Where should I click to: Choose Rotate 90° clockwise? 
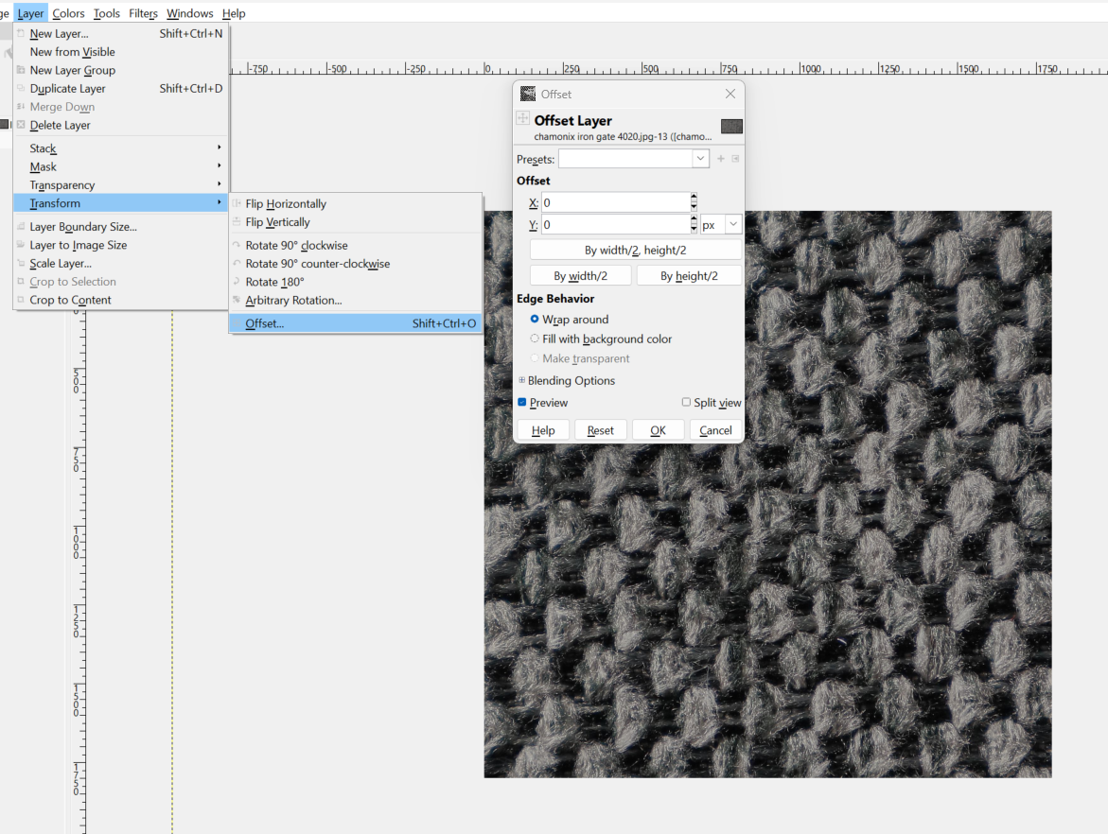[x=356, y=245]
